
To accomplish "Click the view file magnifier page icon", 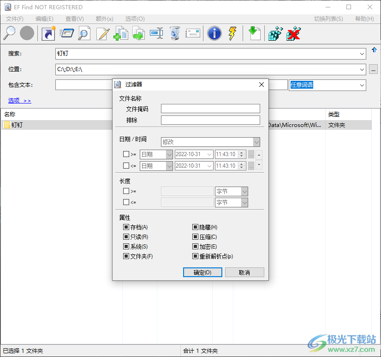I will coord(84,33).
